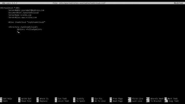Click the Options +FollowSymlinks line

pyautogui.click(x=29, y=29)
